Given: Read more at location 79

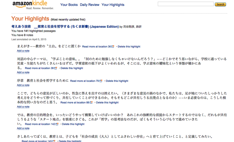Looking at the screenshot, I should tap(85, 81).
